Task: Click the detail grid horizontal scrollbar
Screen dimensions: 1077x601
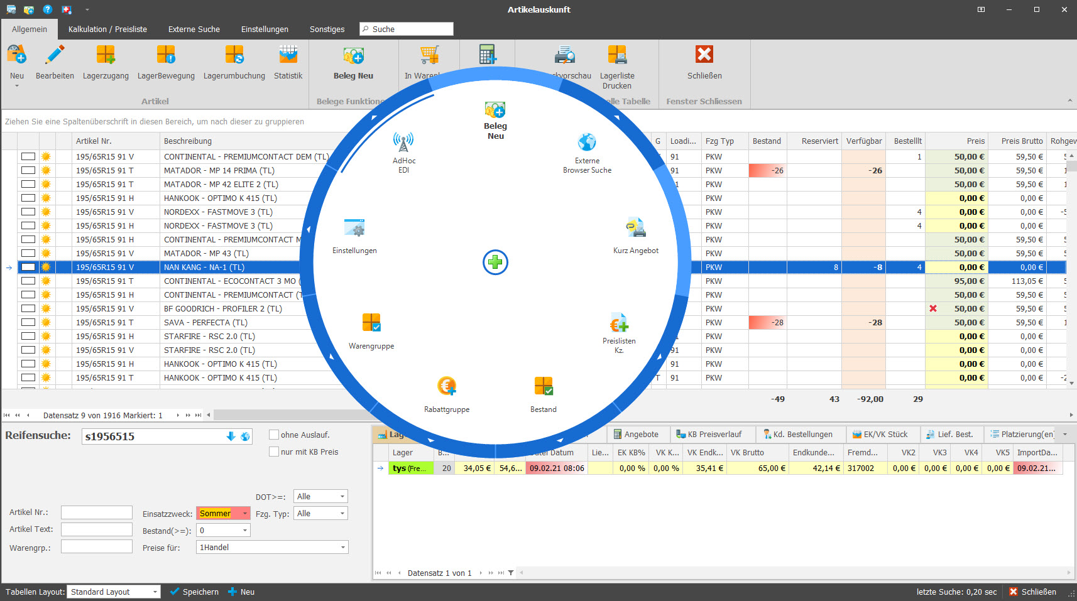Action: [x=795, y=573]
